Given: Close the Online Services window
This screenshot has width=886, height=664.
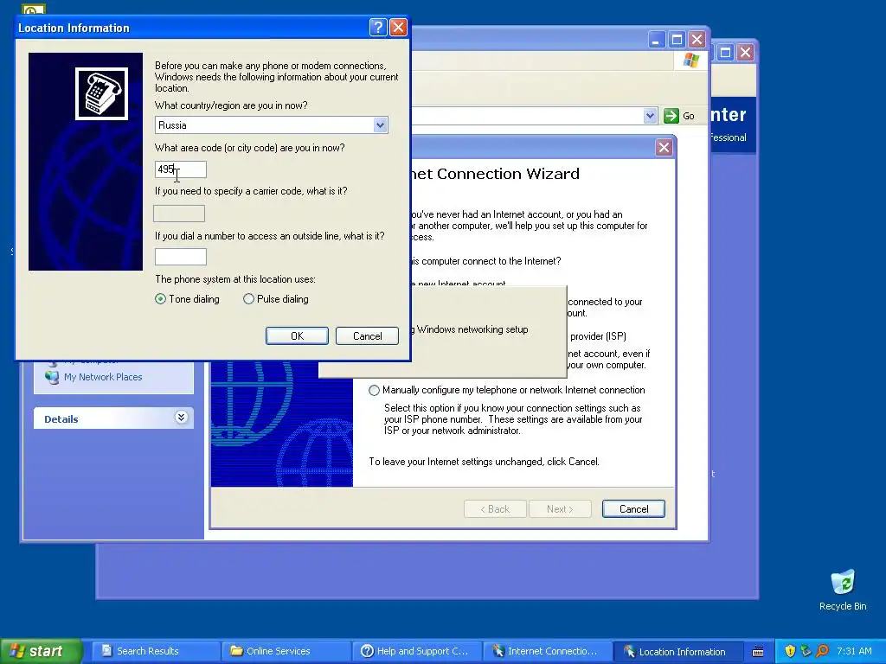Looking at the screenshot, I should (x=697, y=40).
